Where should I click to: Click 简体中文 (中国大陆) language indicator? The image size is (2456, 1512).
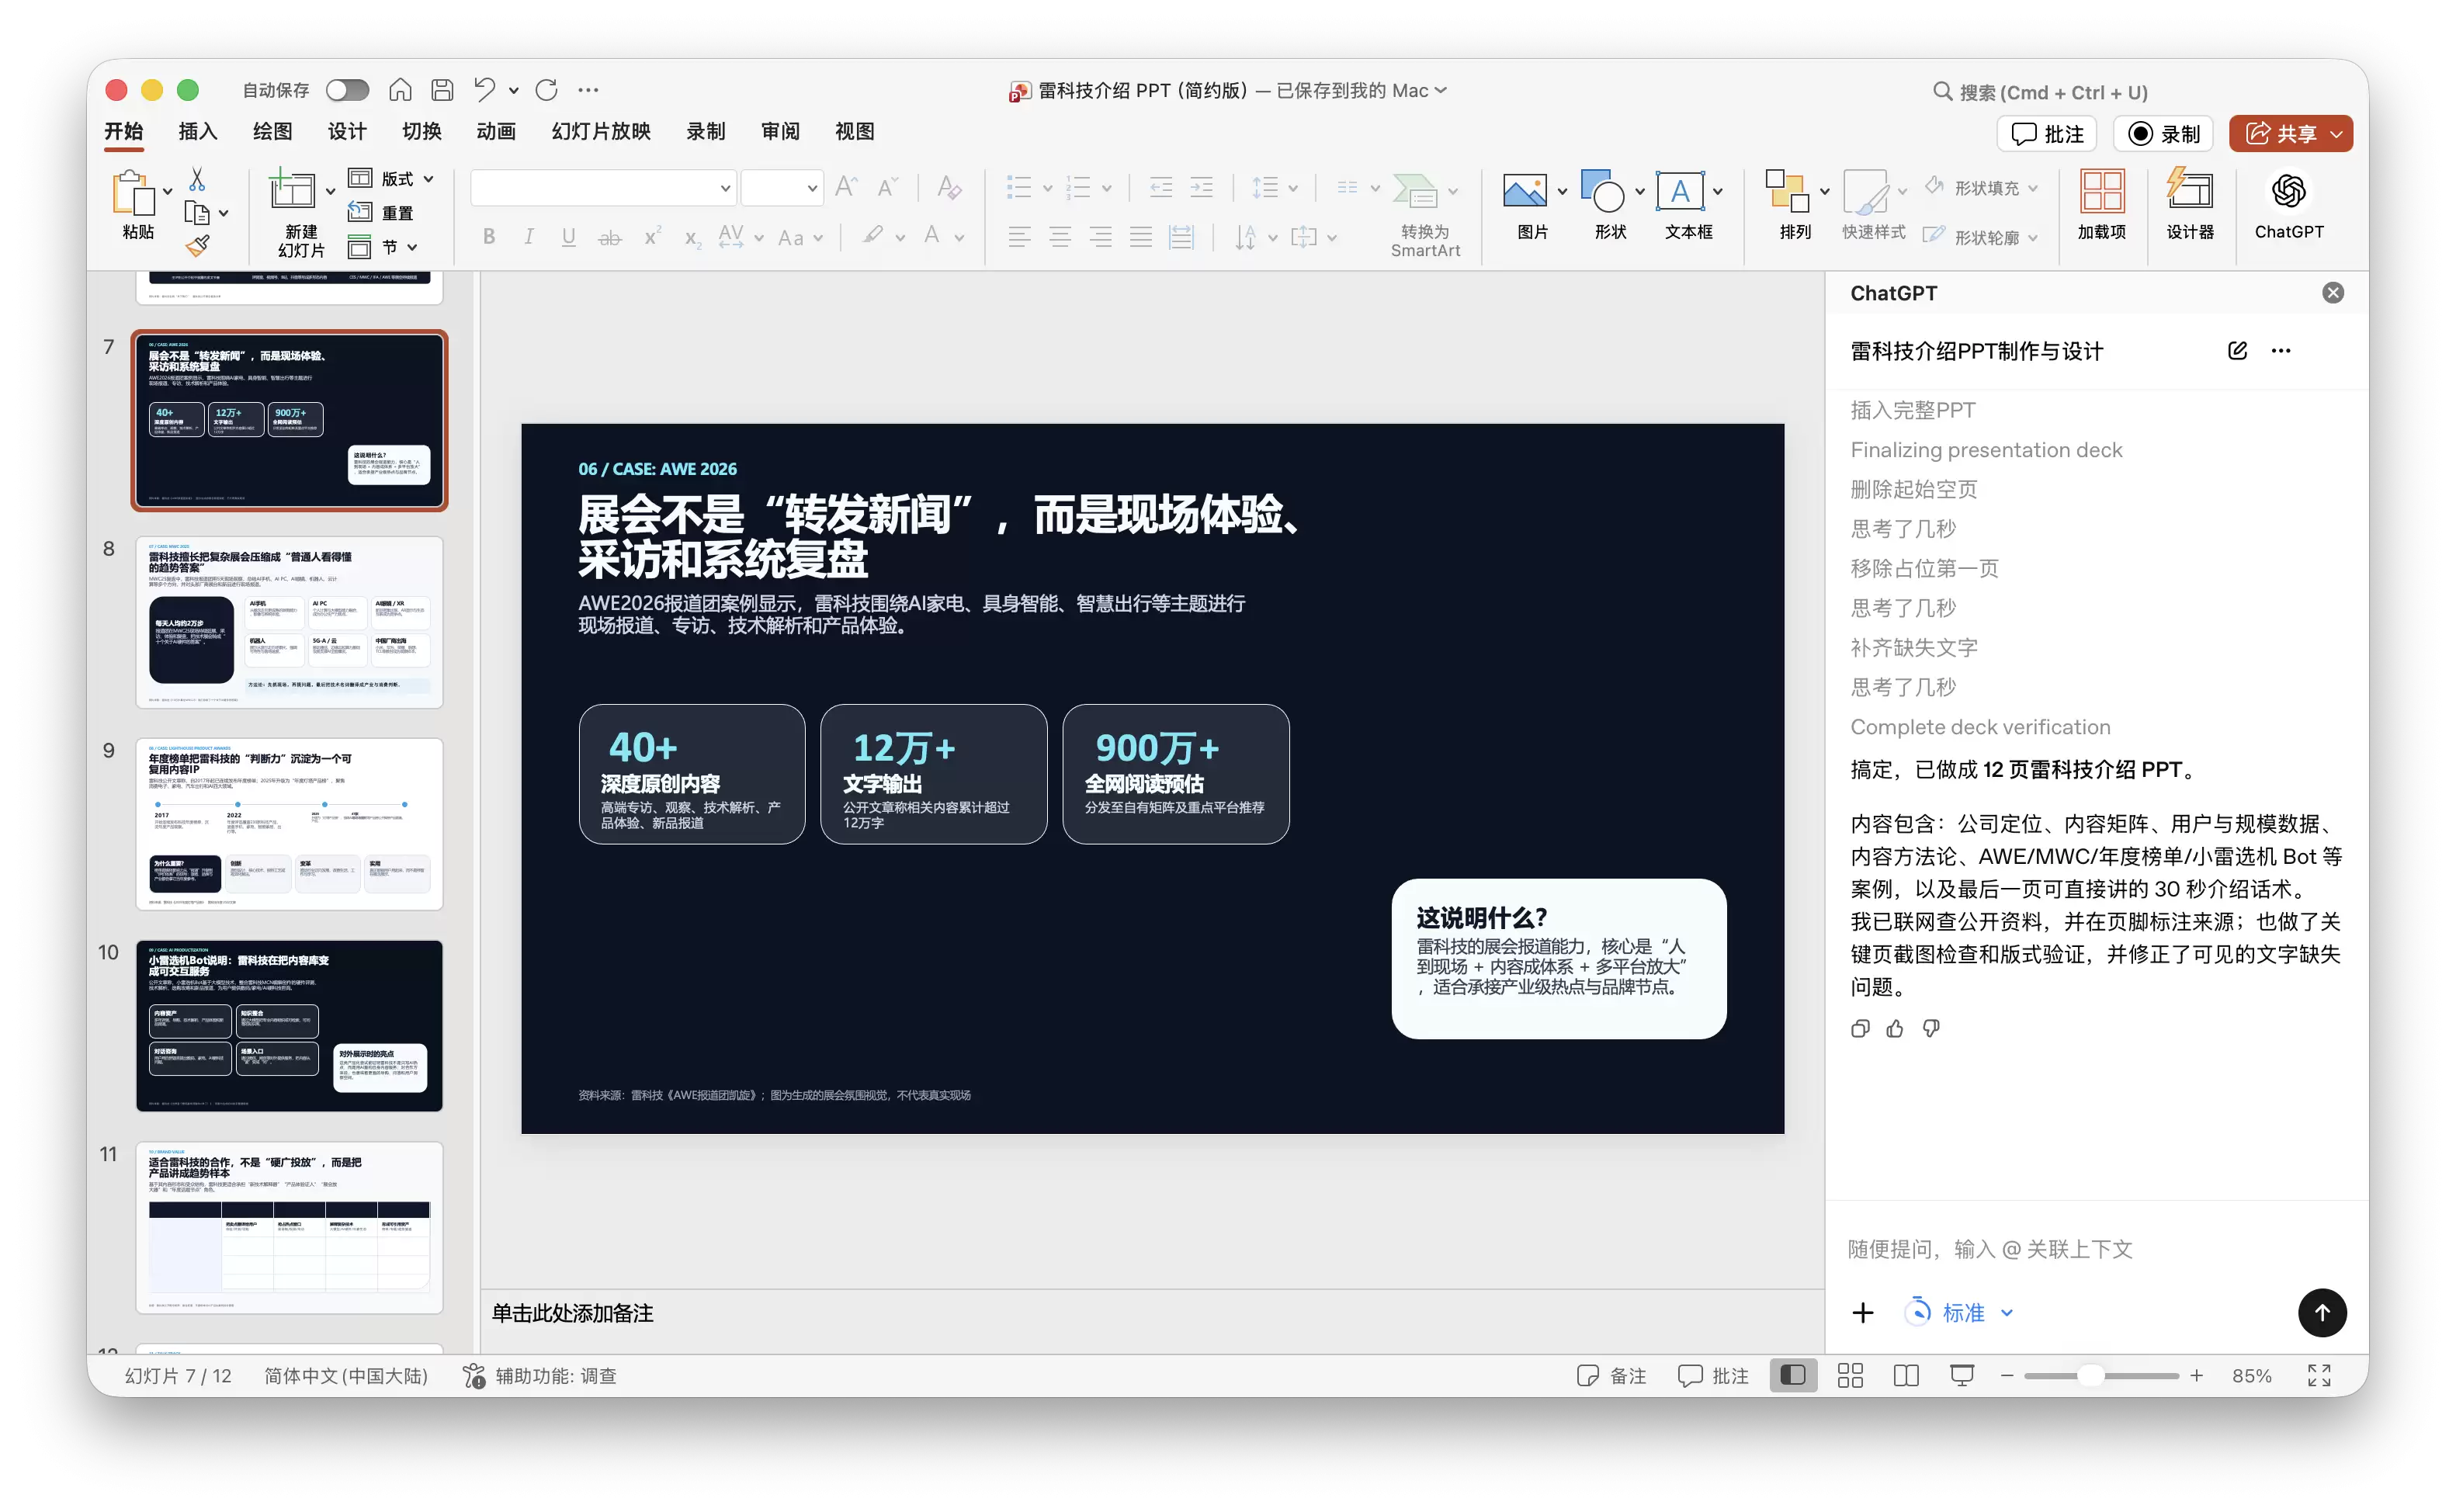pos(345,1375)
